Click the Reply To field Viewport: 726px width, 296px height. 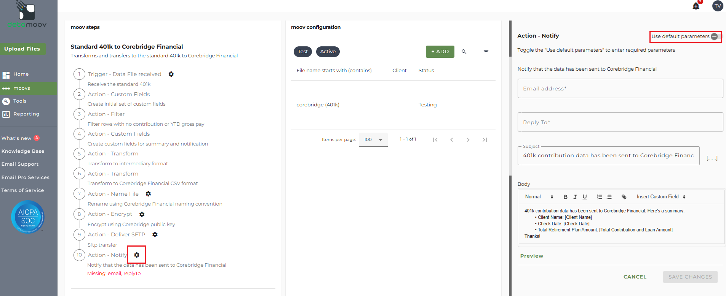coord(620,122)
